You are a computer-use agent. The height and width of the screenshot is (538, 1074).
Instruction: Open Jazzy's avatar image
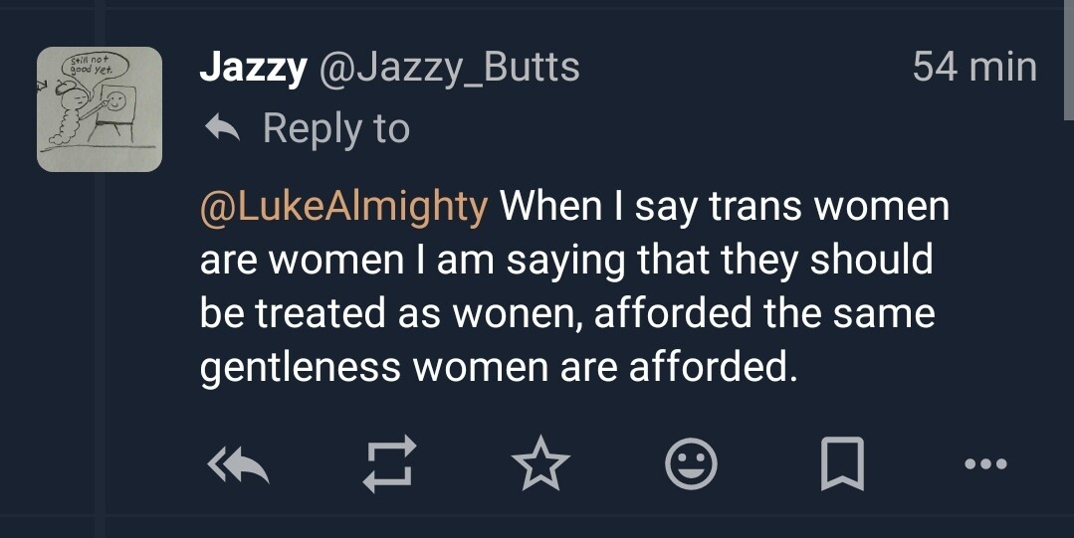[100, 109]
